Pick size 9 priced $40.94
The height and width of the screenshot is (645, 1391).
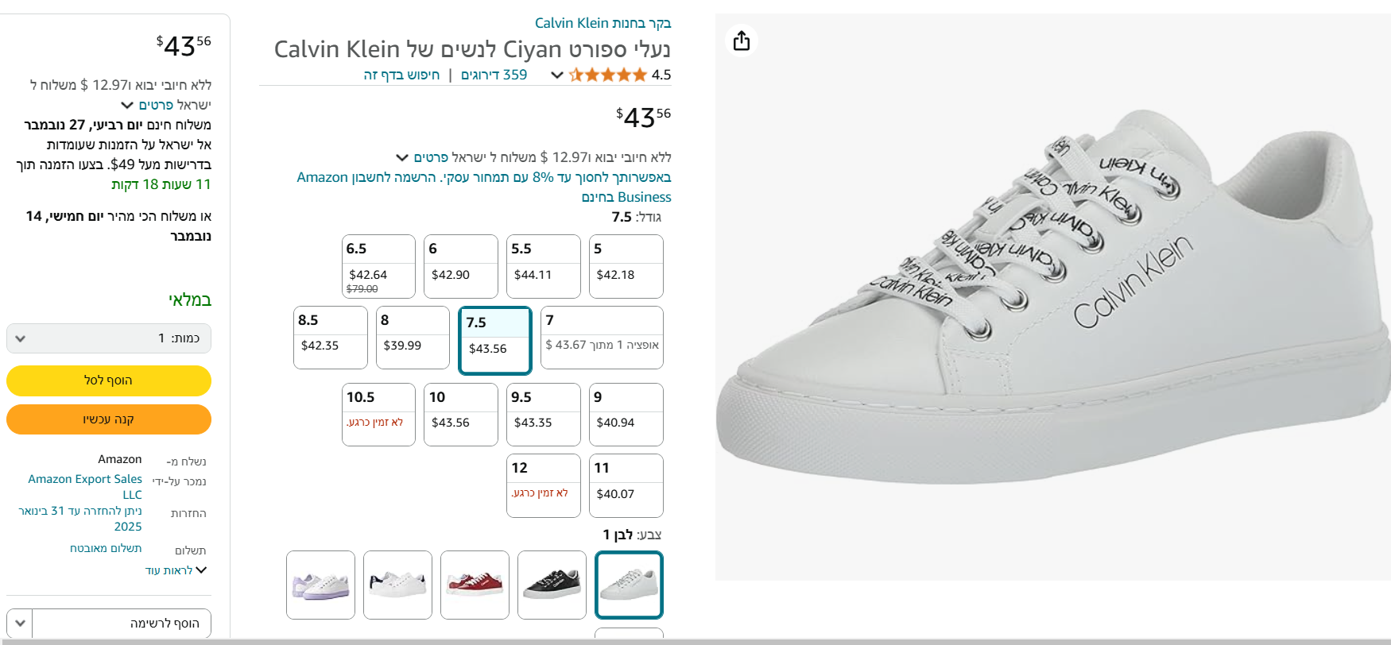(626, 415)
